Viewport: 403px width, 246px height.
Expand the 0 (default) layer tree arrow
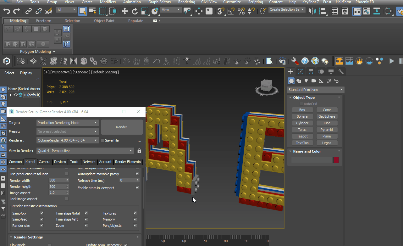[x=10, y=95]
